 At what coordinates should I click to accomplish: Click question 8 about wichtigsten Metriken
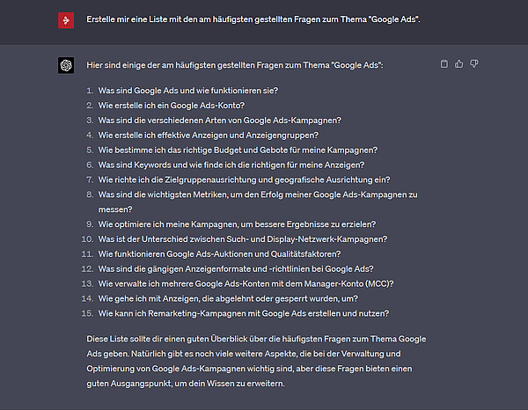click(258, 202)
